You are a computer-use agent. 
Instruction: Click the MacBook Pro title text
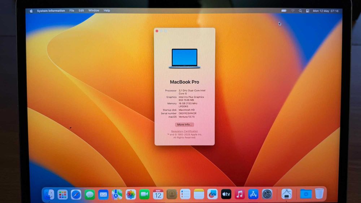184,82
